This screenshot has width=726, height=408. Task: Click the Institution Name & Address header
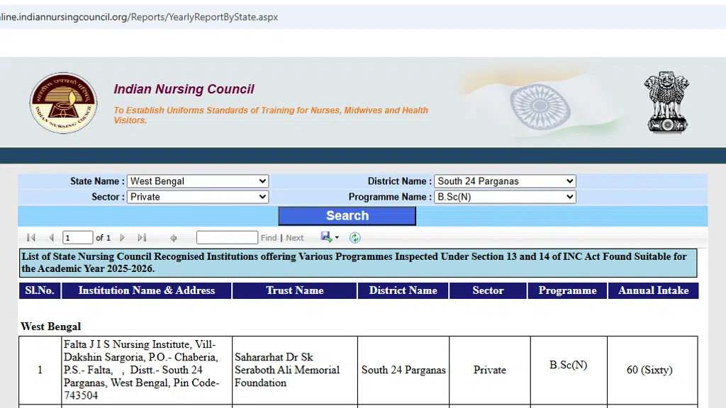click(x=146, y=290)
